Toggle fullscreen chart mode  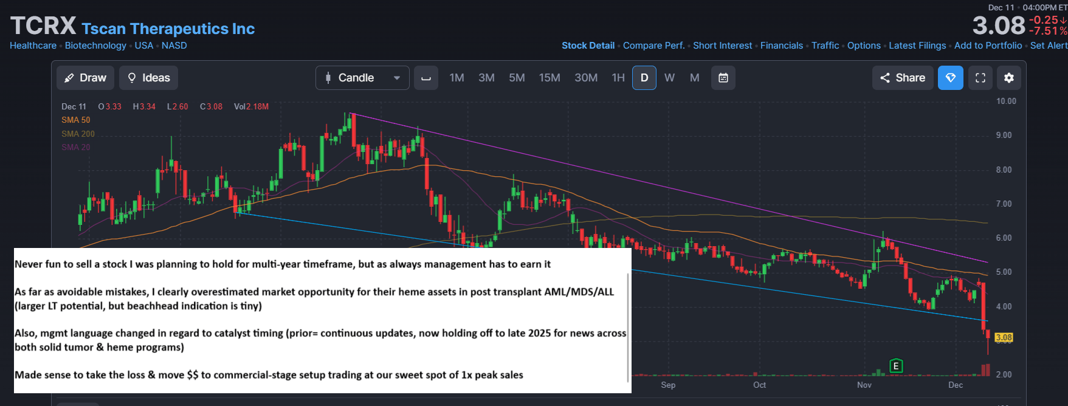(980, 78)
